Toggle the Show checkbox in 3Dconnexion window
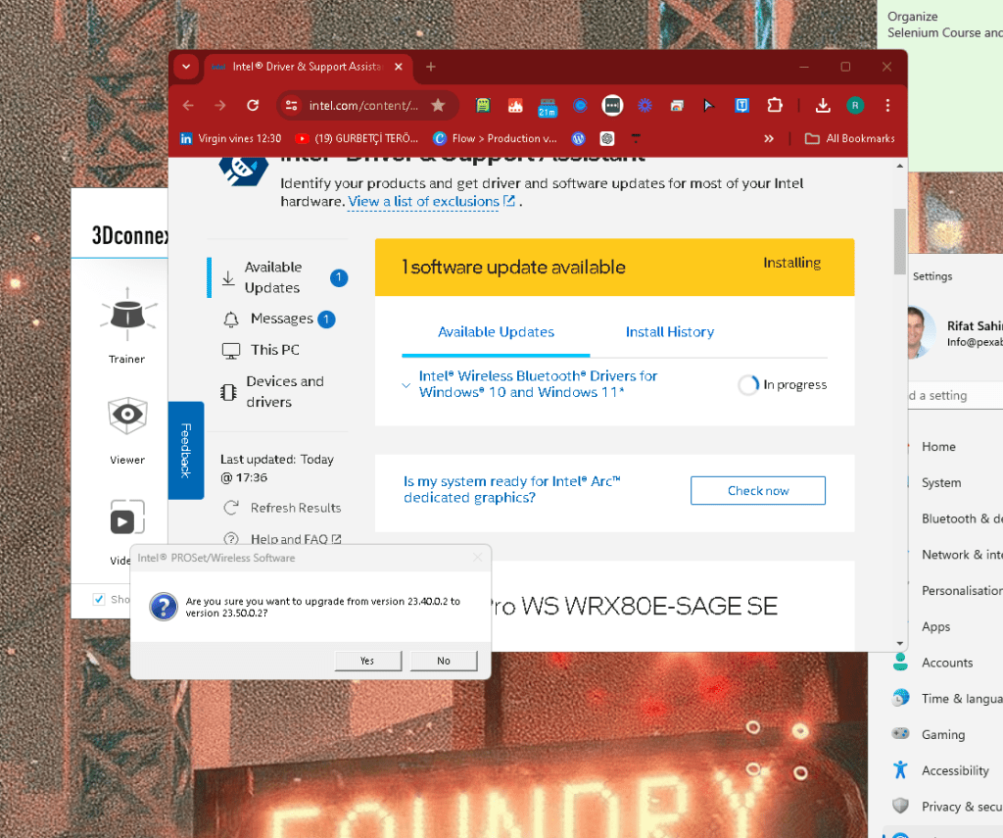The height and width of the screenshot is (838, 1003). tap(99, 599)
